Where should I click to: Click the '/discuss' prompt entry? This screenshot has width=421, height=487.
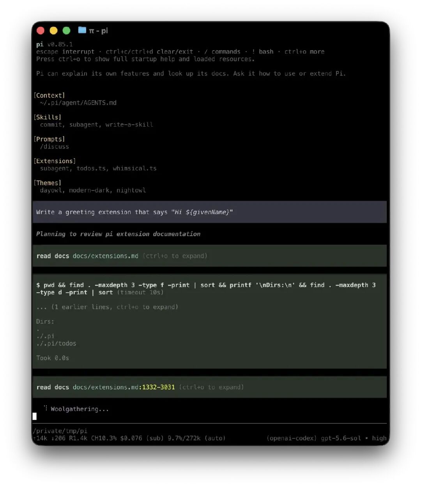click(x=55, y=146)
